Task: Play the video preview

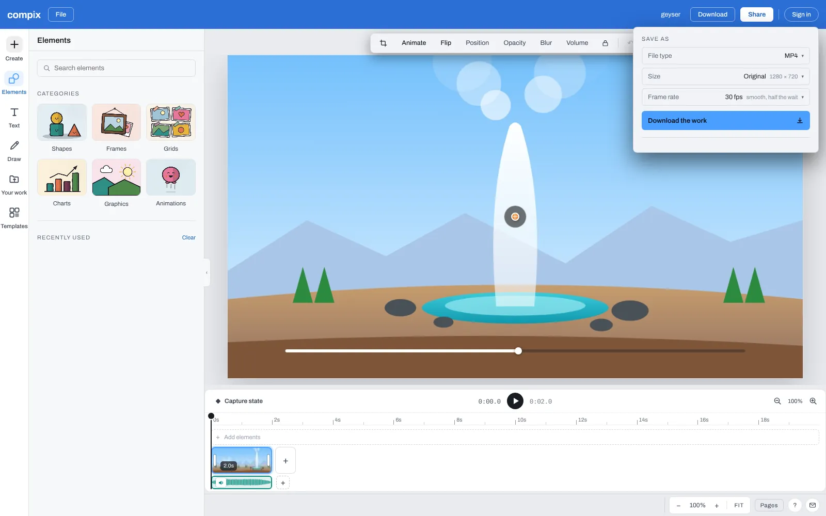Action: coord(515,401)
